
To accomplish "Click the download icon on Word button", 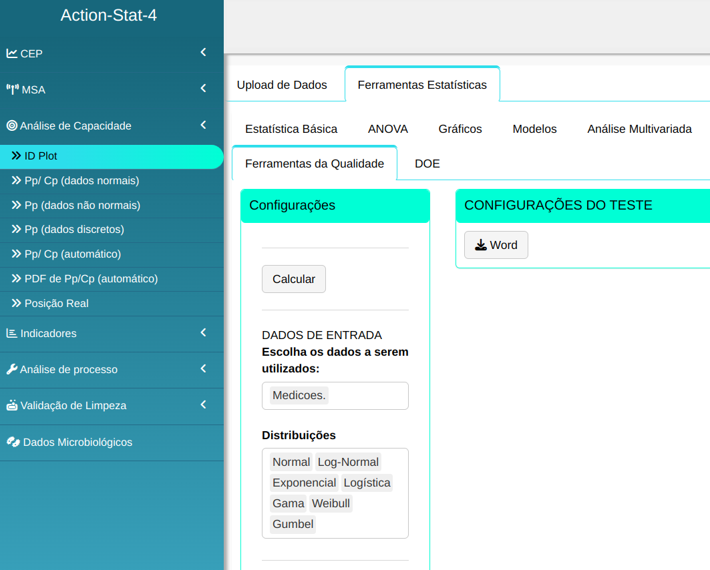I will (x=480, y=245).
